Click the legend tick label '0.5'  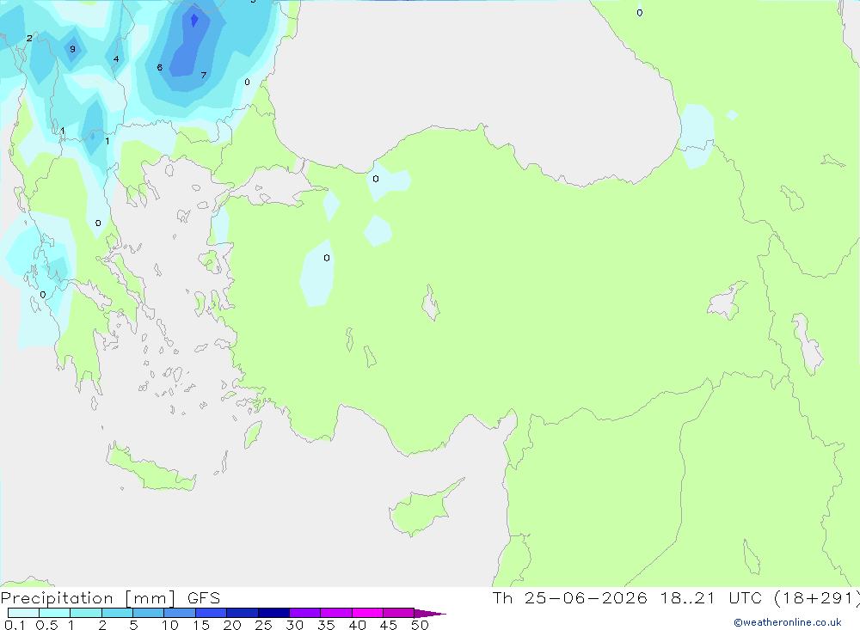[x=46, y=625]
